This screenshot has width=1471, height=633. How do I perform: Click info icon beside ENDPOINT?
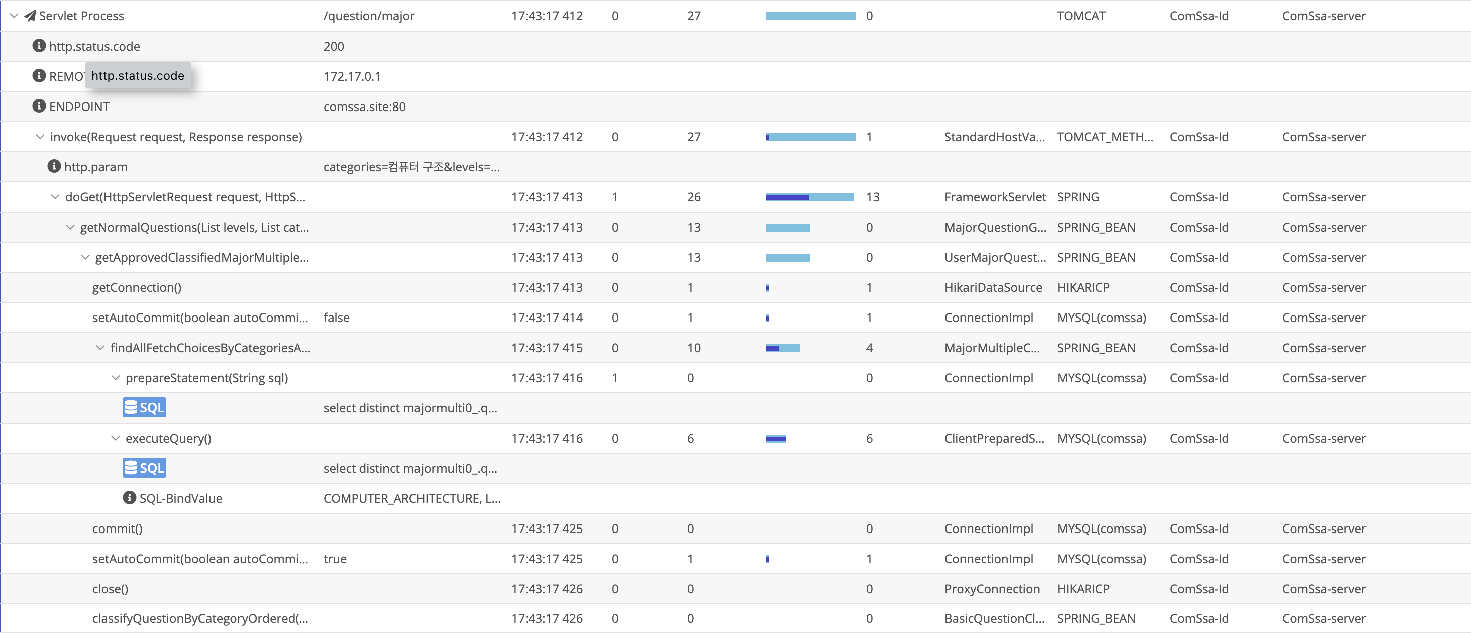[x=39, y=106]
